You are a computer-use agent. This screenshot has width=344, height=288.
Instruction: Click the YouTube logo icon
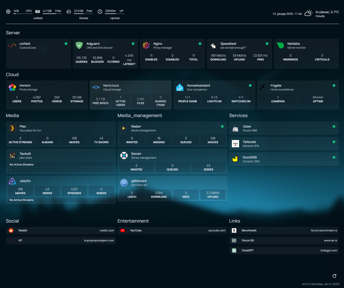[x=122, y=230]
